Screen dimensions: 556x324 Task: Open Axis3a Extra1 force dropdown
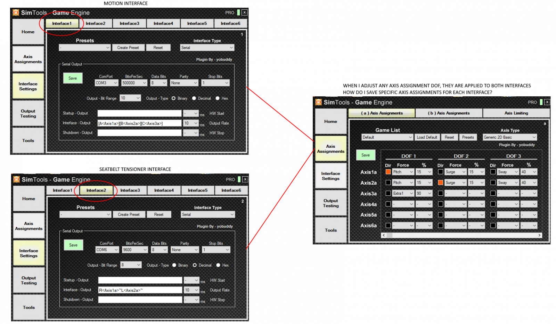[403, 193]
